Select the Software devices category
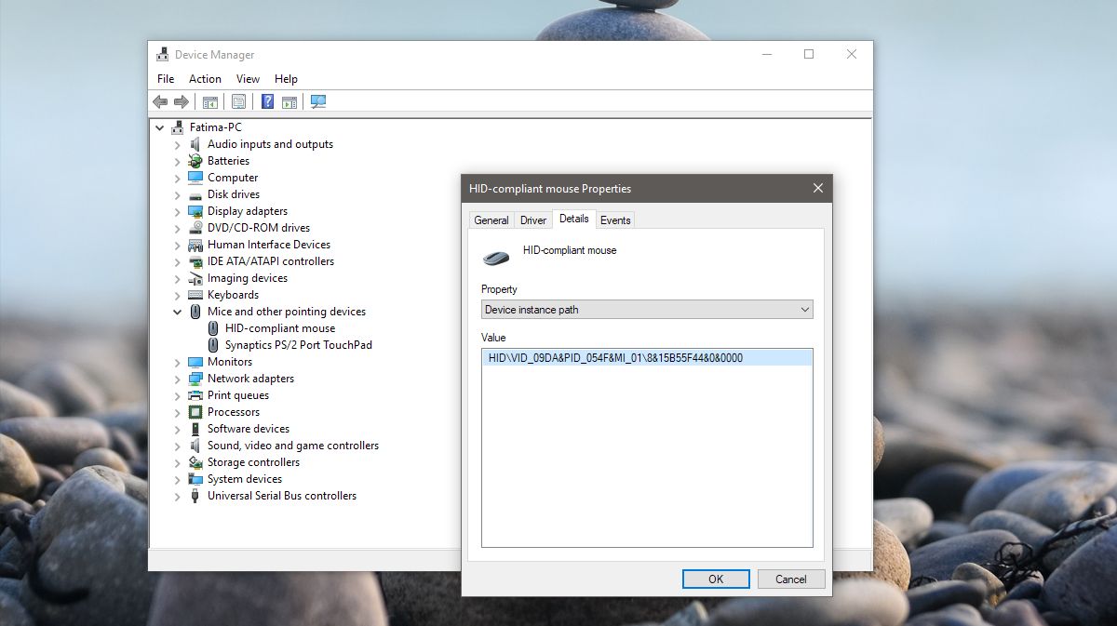The image size is (1117, 626). tap(249, 429)
